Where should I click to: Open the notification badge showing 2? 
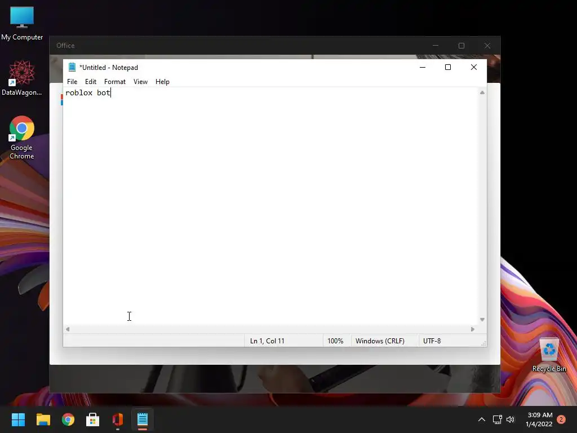click(561, 419)
